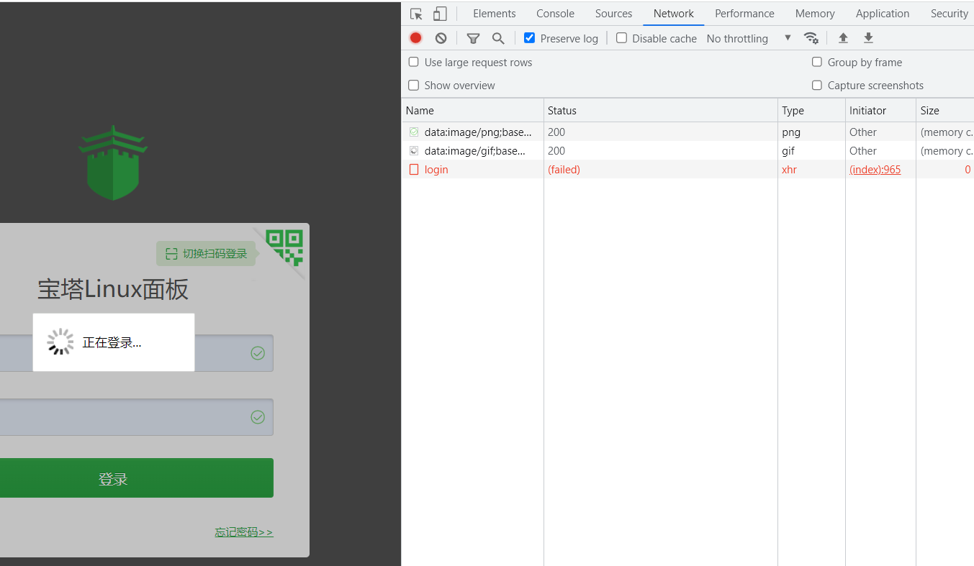Enable the Show overview checkbox
The image size is (974, 566).
coord(414,85)
